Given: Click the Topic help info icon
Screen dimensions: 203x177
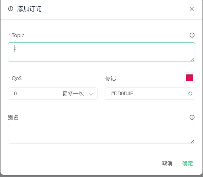Looking at the screenshot, I should [x=192, y=35].
